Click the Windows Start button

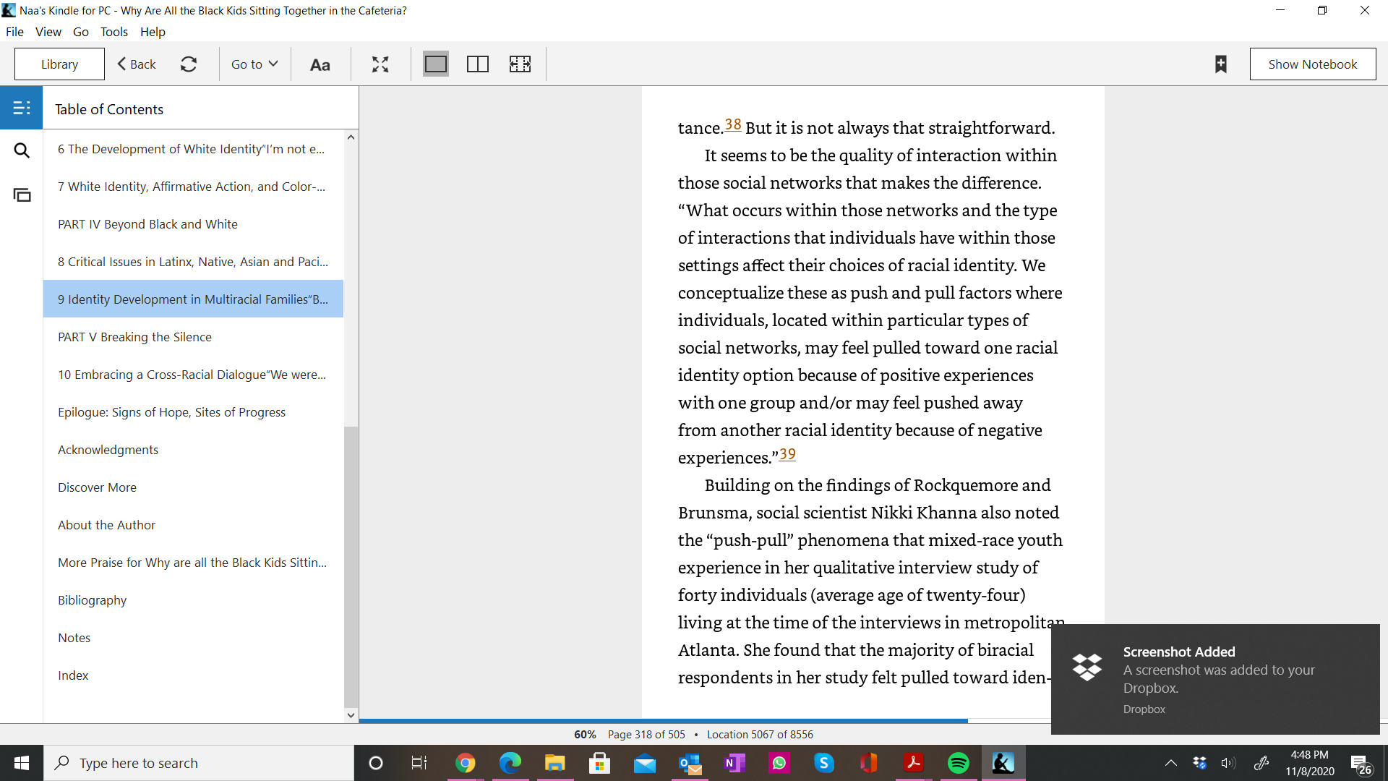point(22,763)
